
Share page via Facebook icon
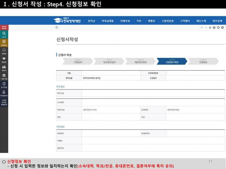pyautogui.click(x=214, y=27)
